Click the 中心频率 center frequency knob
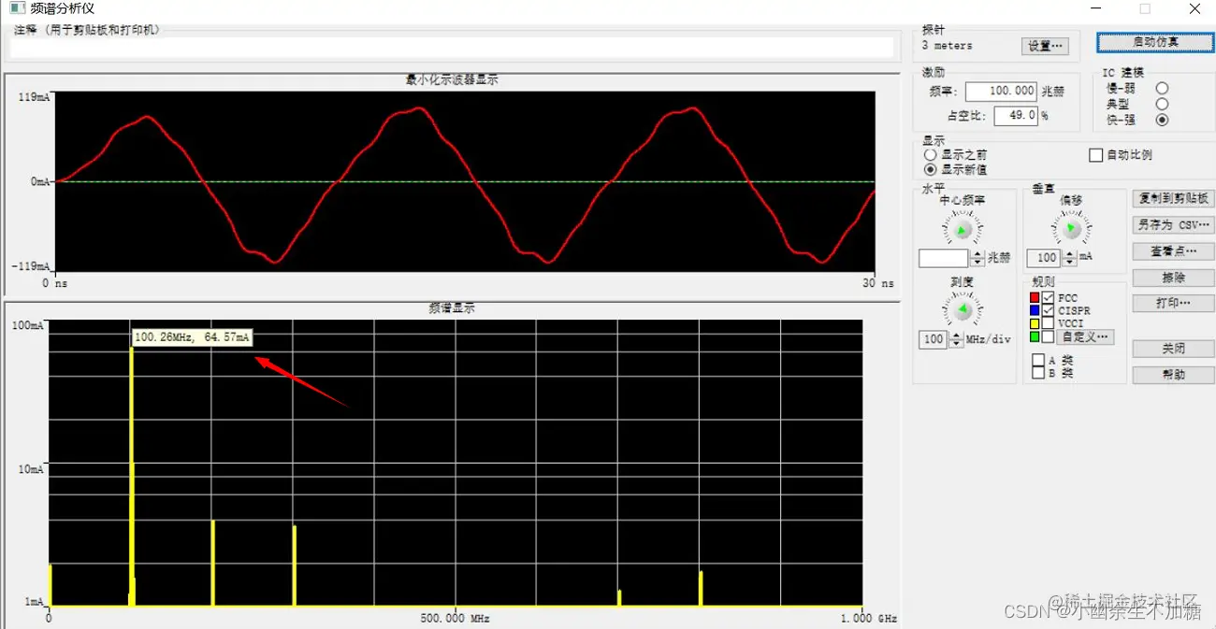The image size is (1216, 629). pyautogui.click(x=962, y=228)
